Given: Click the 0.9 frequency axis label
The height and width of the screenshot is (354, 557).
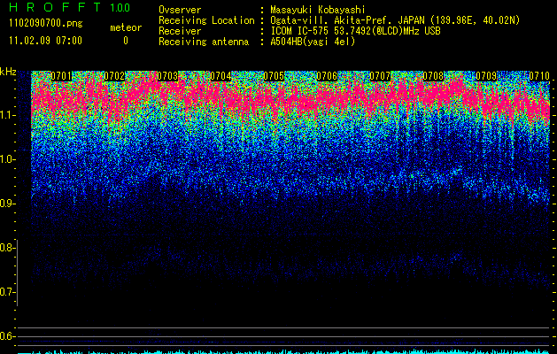Looking at the screenshot, I should 8,204.
